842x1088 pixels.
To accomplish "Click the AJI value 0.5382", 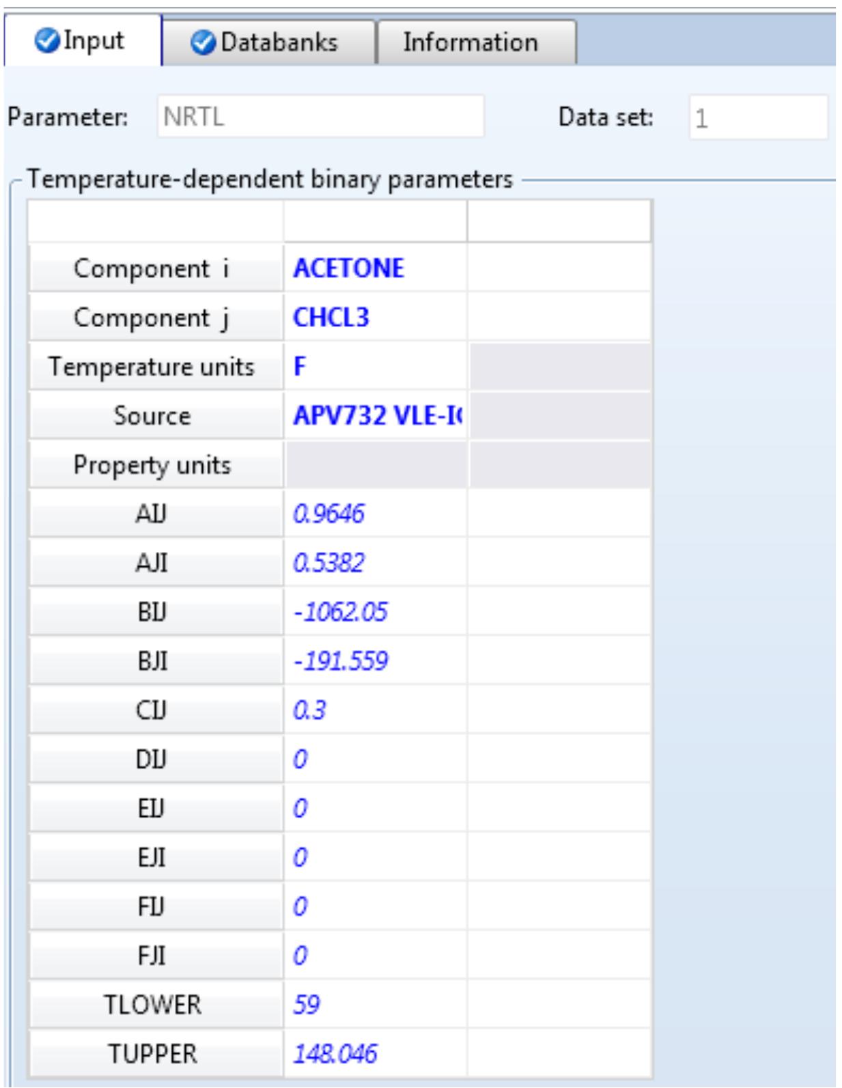I will [375, 563].
